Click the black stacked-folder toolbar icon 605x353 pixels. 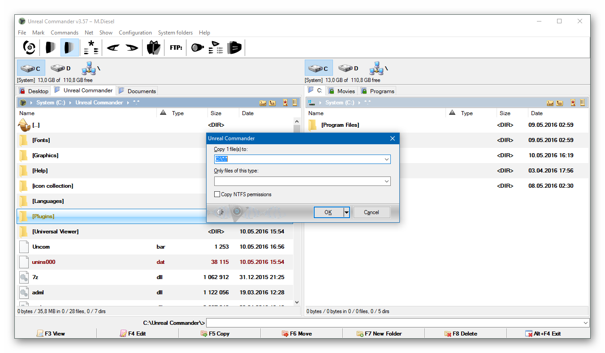click(x=234, y=47)
